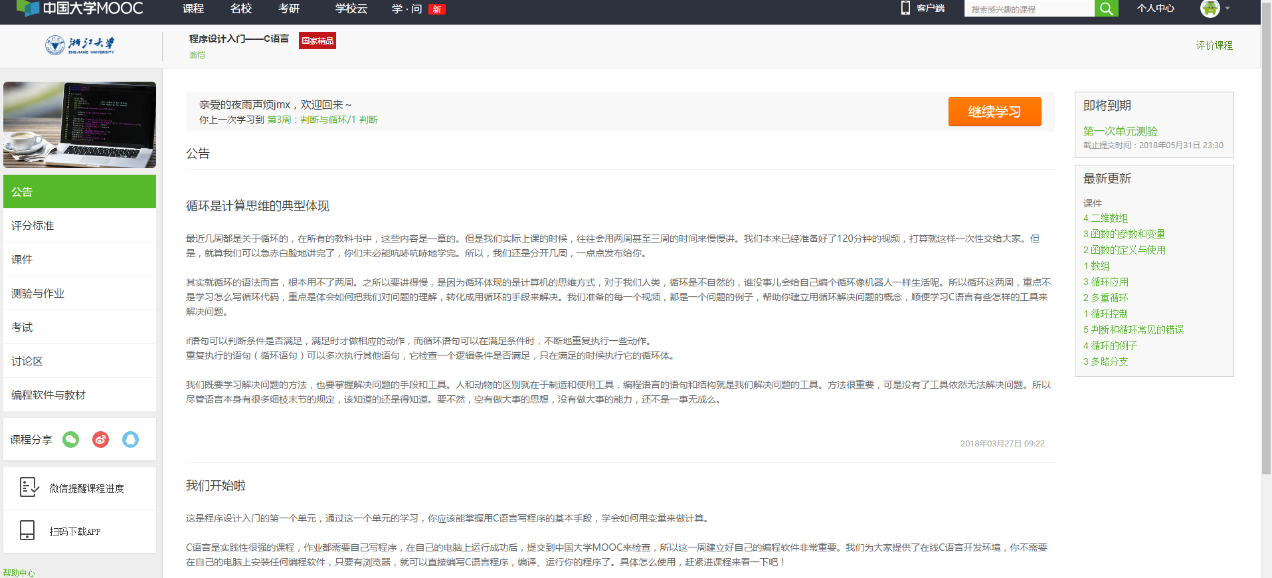Share course via WeChat icon

pyautogui.click(x=70, y=439)
